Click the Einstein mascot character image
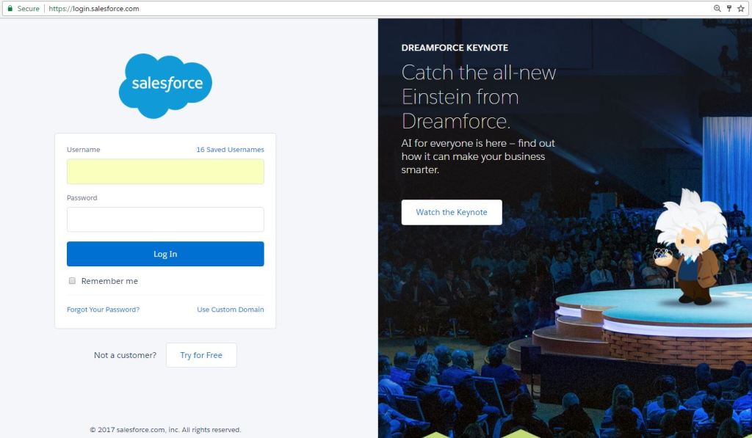 pos(690,247)
